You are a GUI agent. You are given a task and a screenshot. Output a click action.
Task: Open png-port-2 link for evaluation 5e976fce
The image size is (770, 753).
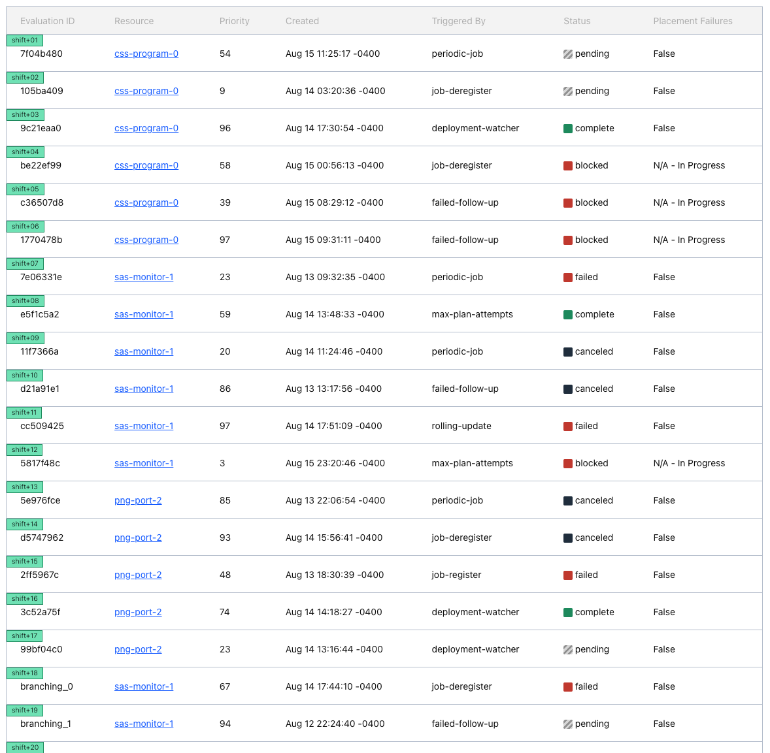(x=137, y=501)
